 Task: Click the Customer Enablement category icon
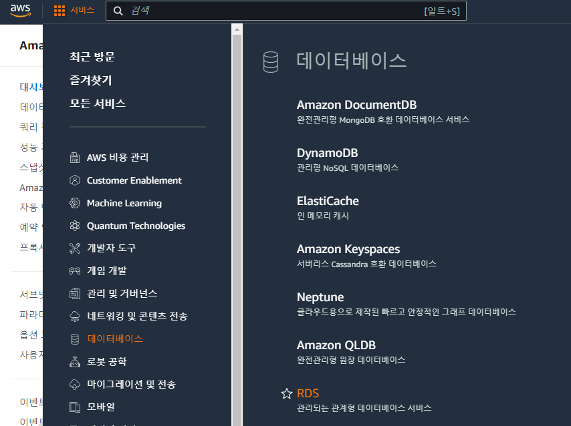[75, 180]
